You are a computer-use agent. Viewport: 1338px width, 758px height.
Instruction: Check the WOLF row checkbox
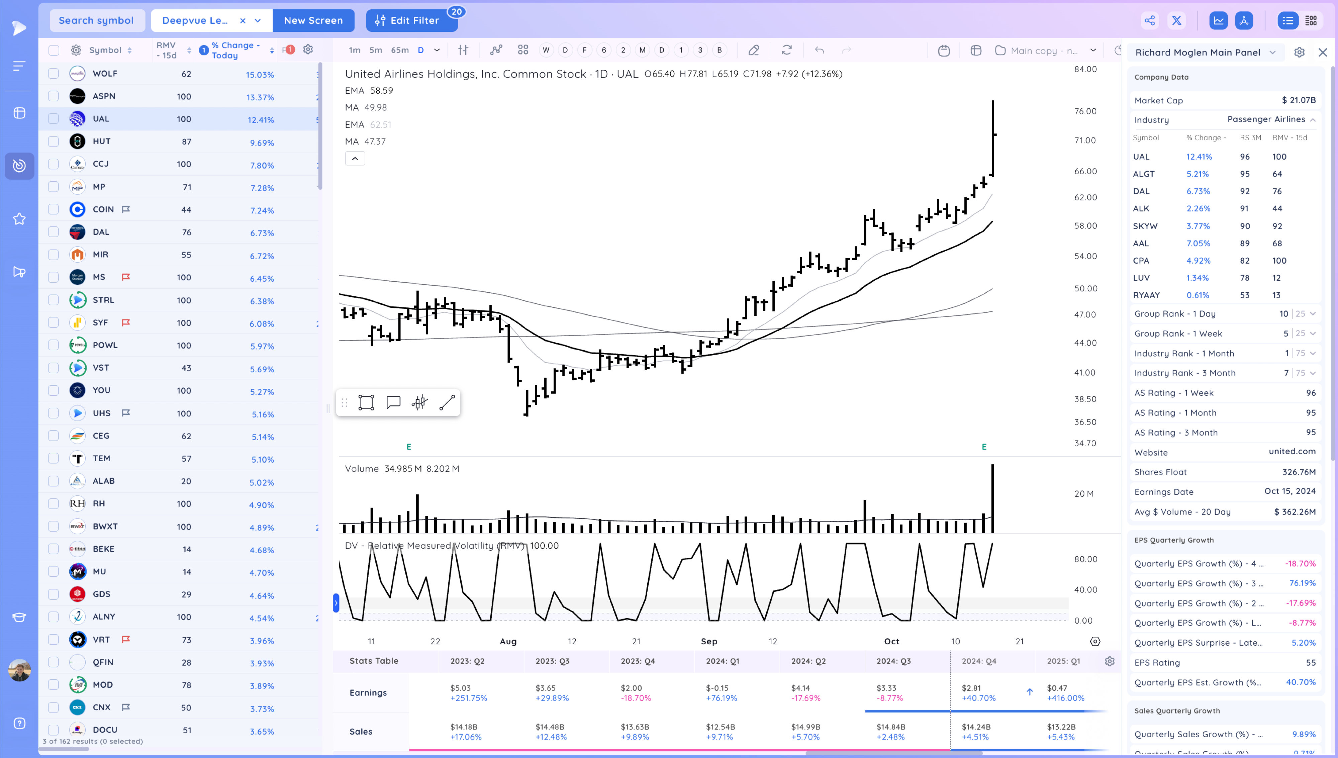(54, 73)
